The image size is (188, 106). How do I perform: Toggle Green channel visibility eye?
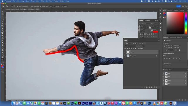point(164,80)
